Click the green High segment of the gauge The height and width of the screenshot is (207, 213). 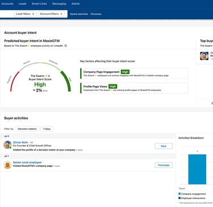[67, 80]
